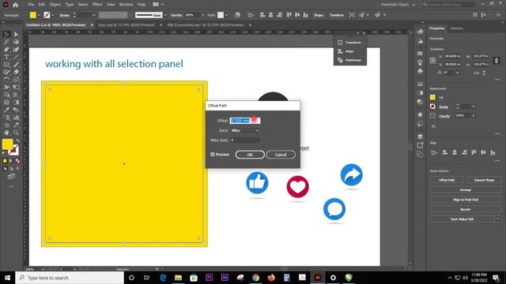Open File Explorer from taskbar

click(x=178, y=278)
